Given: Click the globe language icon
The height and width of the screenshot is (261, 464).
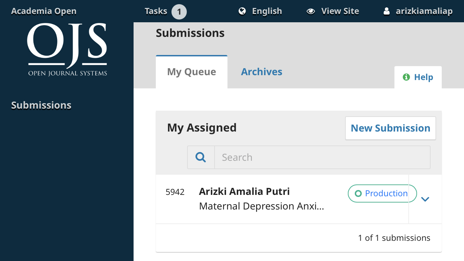Looking at the screenshot, I should click(x=242, y=11).
